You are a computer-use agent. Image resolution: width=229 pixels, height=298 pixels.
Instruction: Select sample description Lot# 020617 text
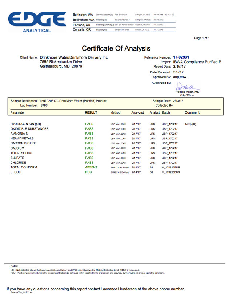(x=73, y=101)
